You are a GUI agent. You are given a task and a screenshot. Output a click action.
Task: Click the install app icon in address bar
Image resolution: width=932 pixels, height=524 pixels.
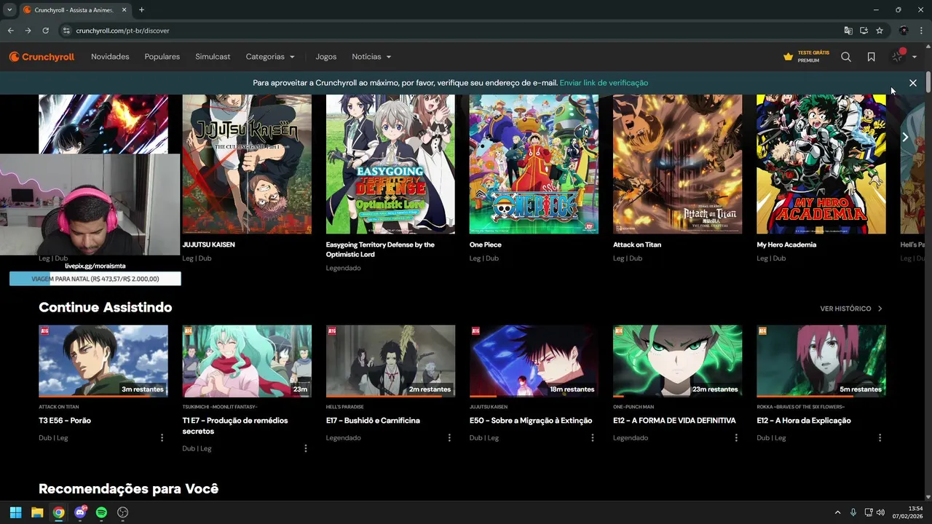864,31
